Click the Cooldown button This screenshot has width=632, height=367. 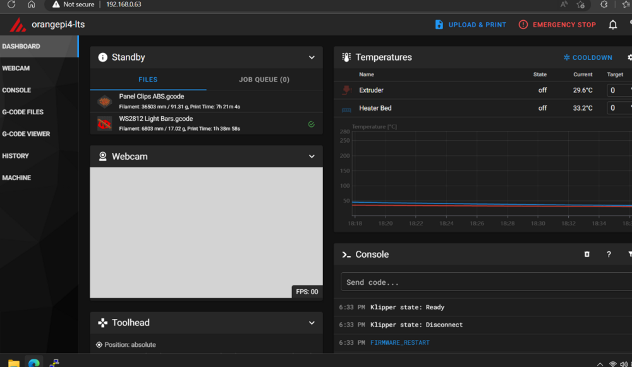tap(588, 57)
